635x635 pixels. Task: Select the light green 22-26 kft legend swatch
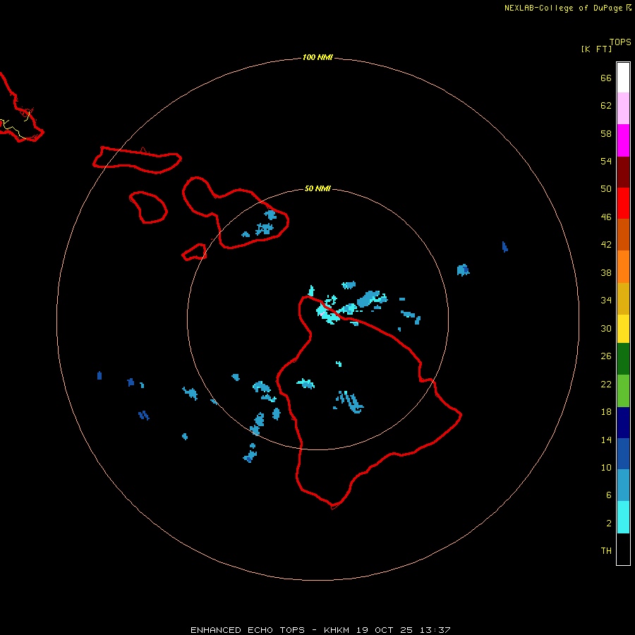coord(623,391)
